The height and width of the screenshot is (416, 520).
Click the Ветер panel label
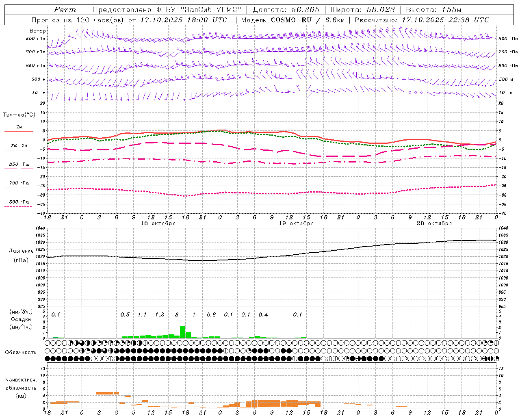pyautogui.click(x=38, y=31)
